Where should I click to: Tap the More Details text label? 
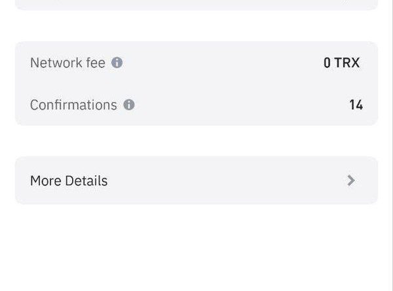tap(69, 180)
